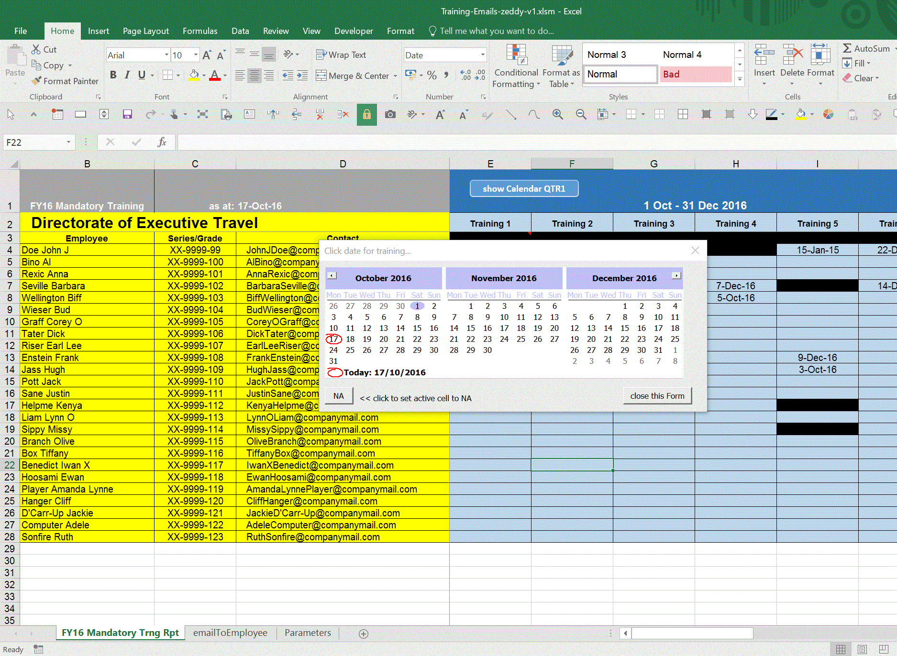Viewport: 897px width, 656px height.
Task: Click the Format Painter icon
Action: pyautogui.click(x=36, y=81)
